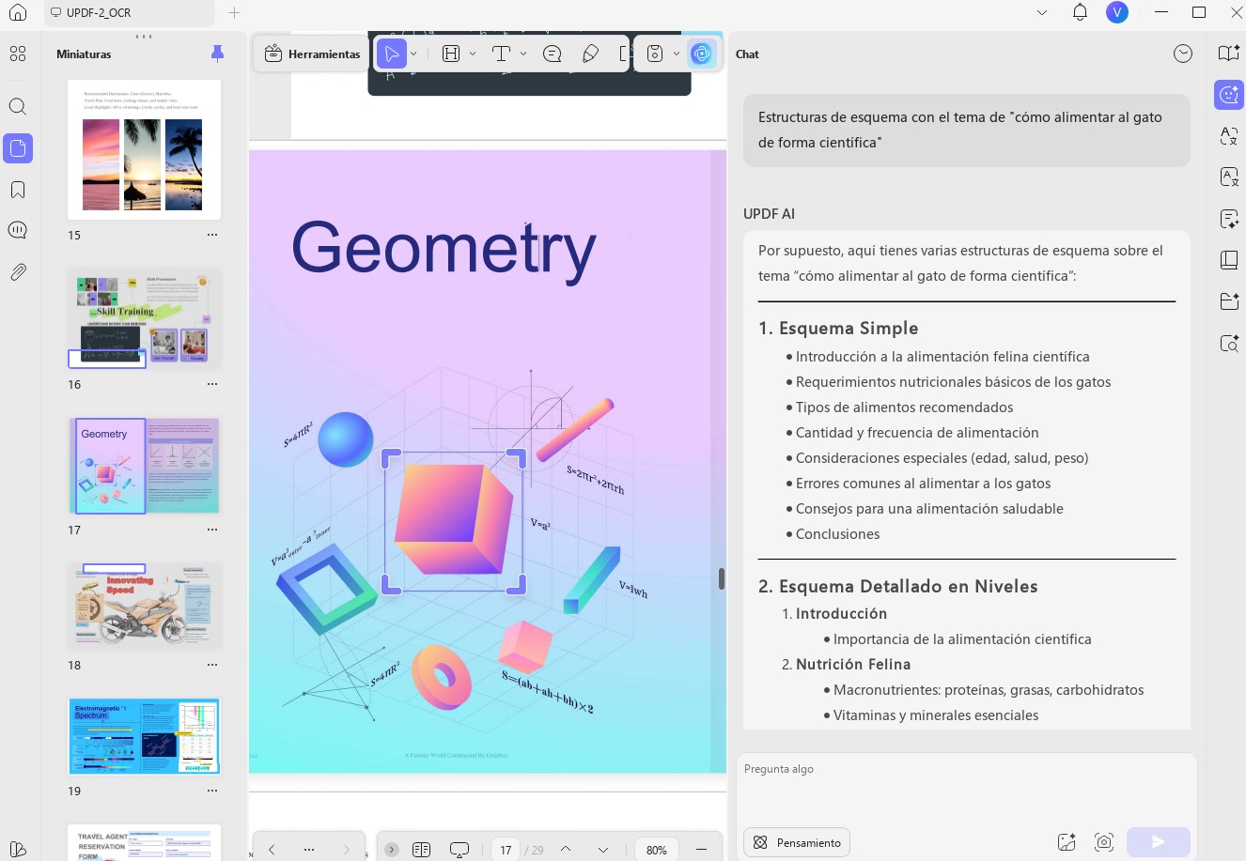Open more options for page 17
The height and width of the screenshot is (861, 1246).
pyautogui.click(x=212, y=530)
